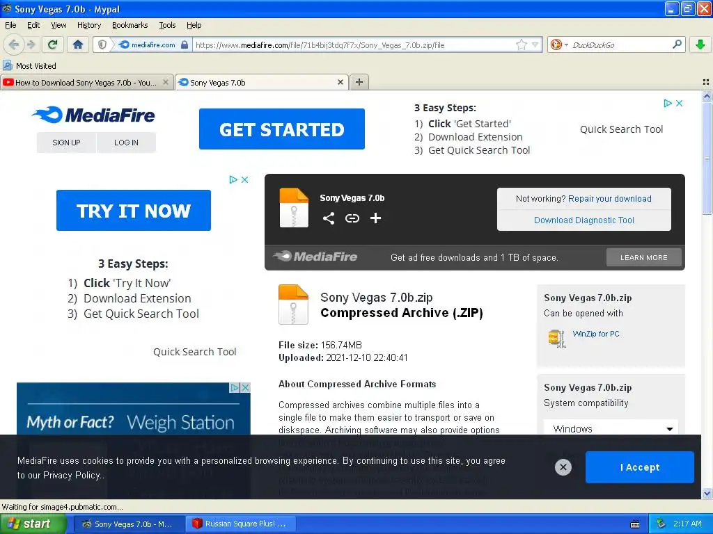
Task: Open the URL history dropdown arrow
Action: point(535,44)
